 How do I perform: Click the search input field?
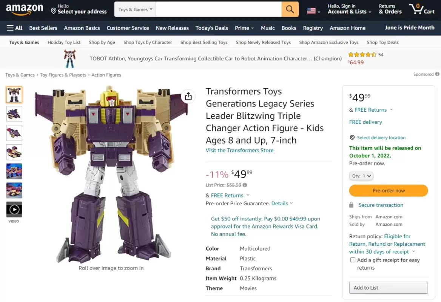tap(218, 9)
